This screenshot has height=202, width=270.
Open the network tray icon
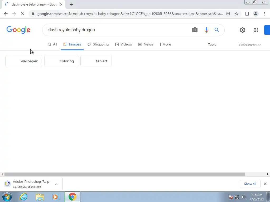tap(237, 197)
